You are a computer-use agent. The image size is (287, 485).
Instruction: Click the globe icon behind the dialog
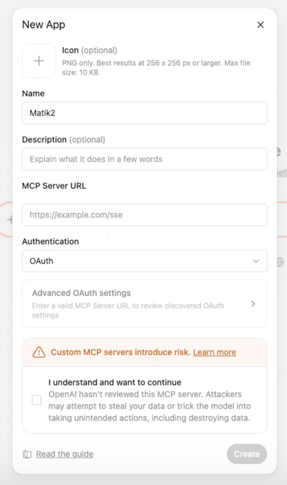click(280, 262)
